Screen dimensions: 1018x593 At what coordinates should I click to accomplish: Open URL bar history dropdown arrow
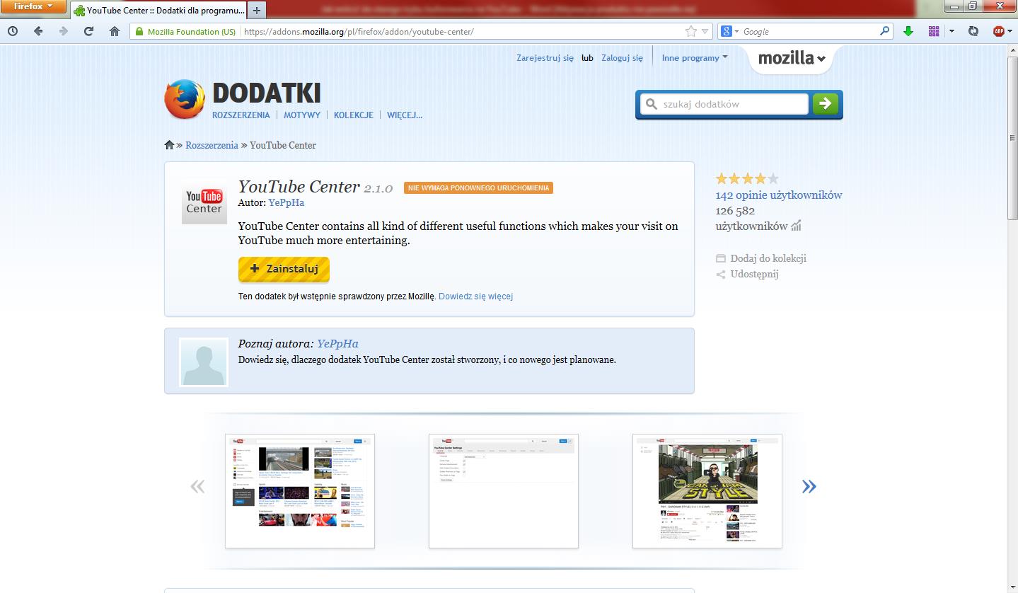click(705, 32)
